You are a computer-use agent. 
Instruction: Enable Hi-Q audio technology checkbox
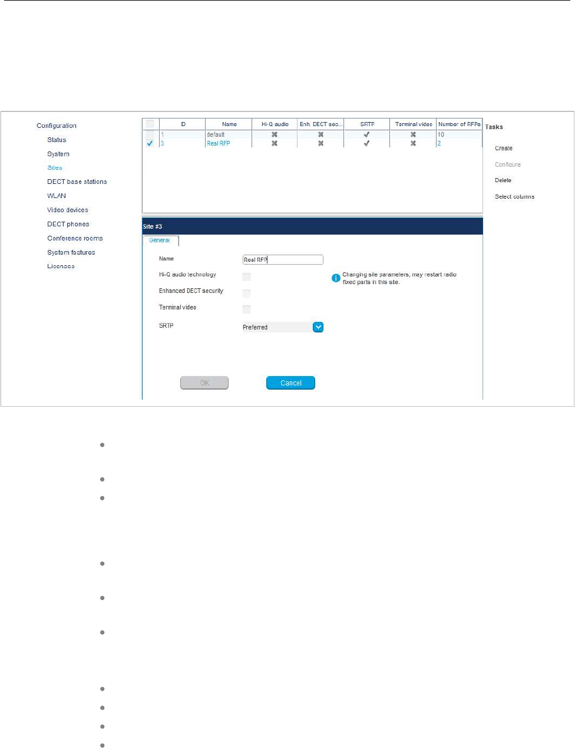coord(247,276)
